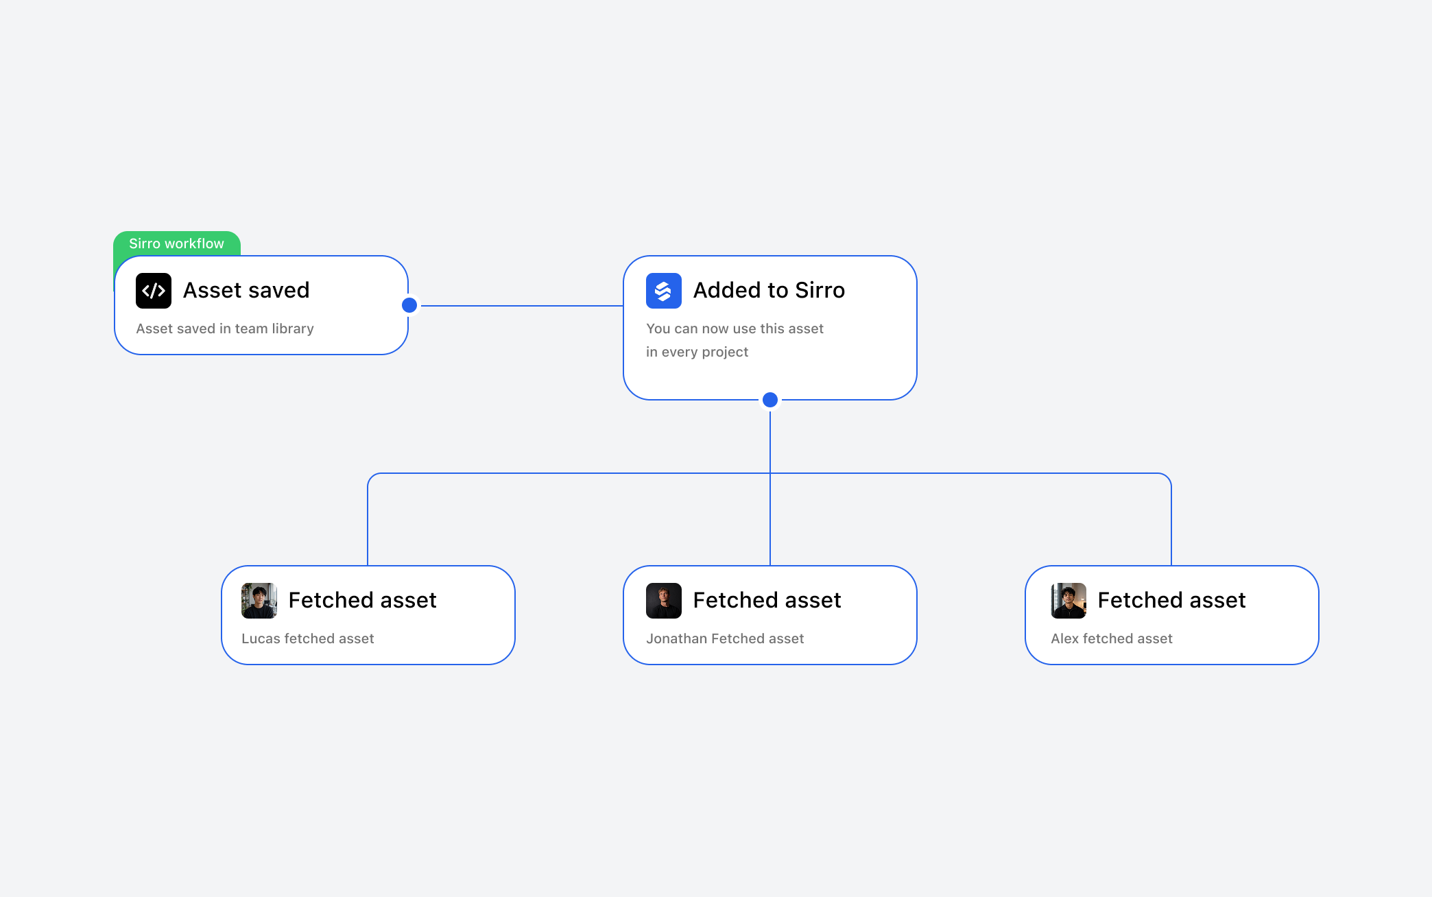This screenshot has width=1432, height=897.
Task: Click 'Lucas fetched asset' text
Action: pos(308,638)
